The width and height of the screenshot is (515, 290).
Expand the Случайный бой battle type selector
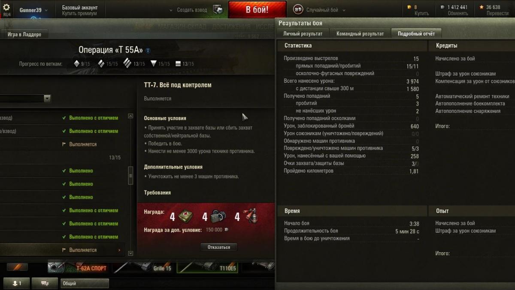(320, 10)
